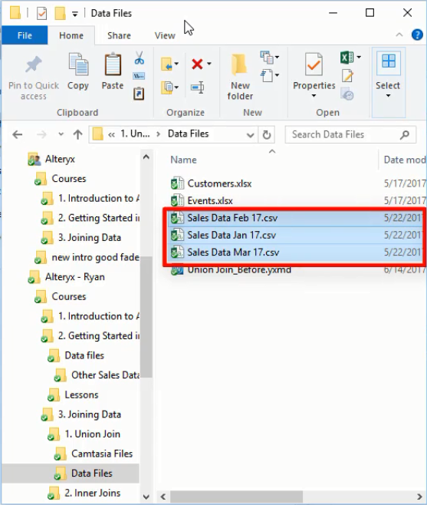Select Sales Data Feb 17.csv

(232, 218)
